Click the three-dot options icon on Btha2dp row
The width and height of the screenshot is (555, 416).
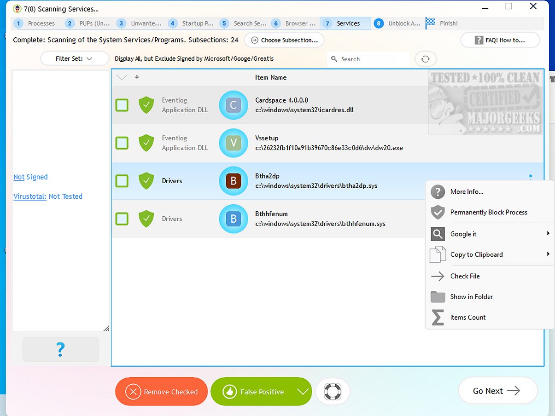pos(531,176)
